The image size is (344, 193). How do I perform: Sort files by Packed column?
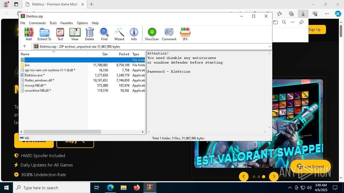click(120, 54)
